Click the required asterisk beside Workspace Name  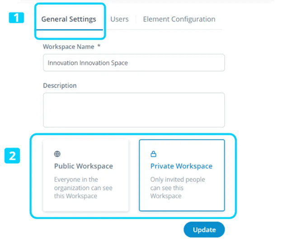click(99, 47)
